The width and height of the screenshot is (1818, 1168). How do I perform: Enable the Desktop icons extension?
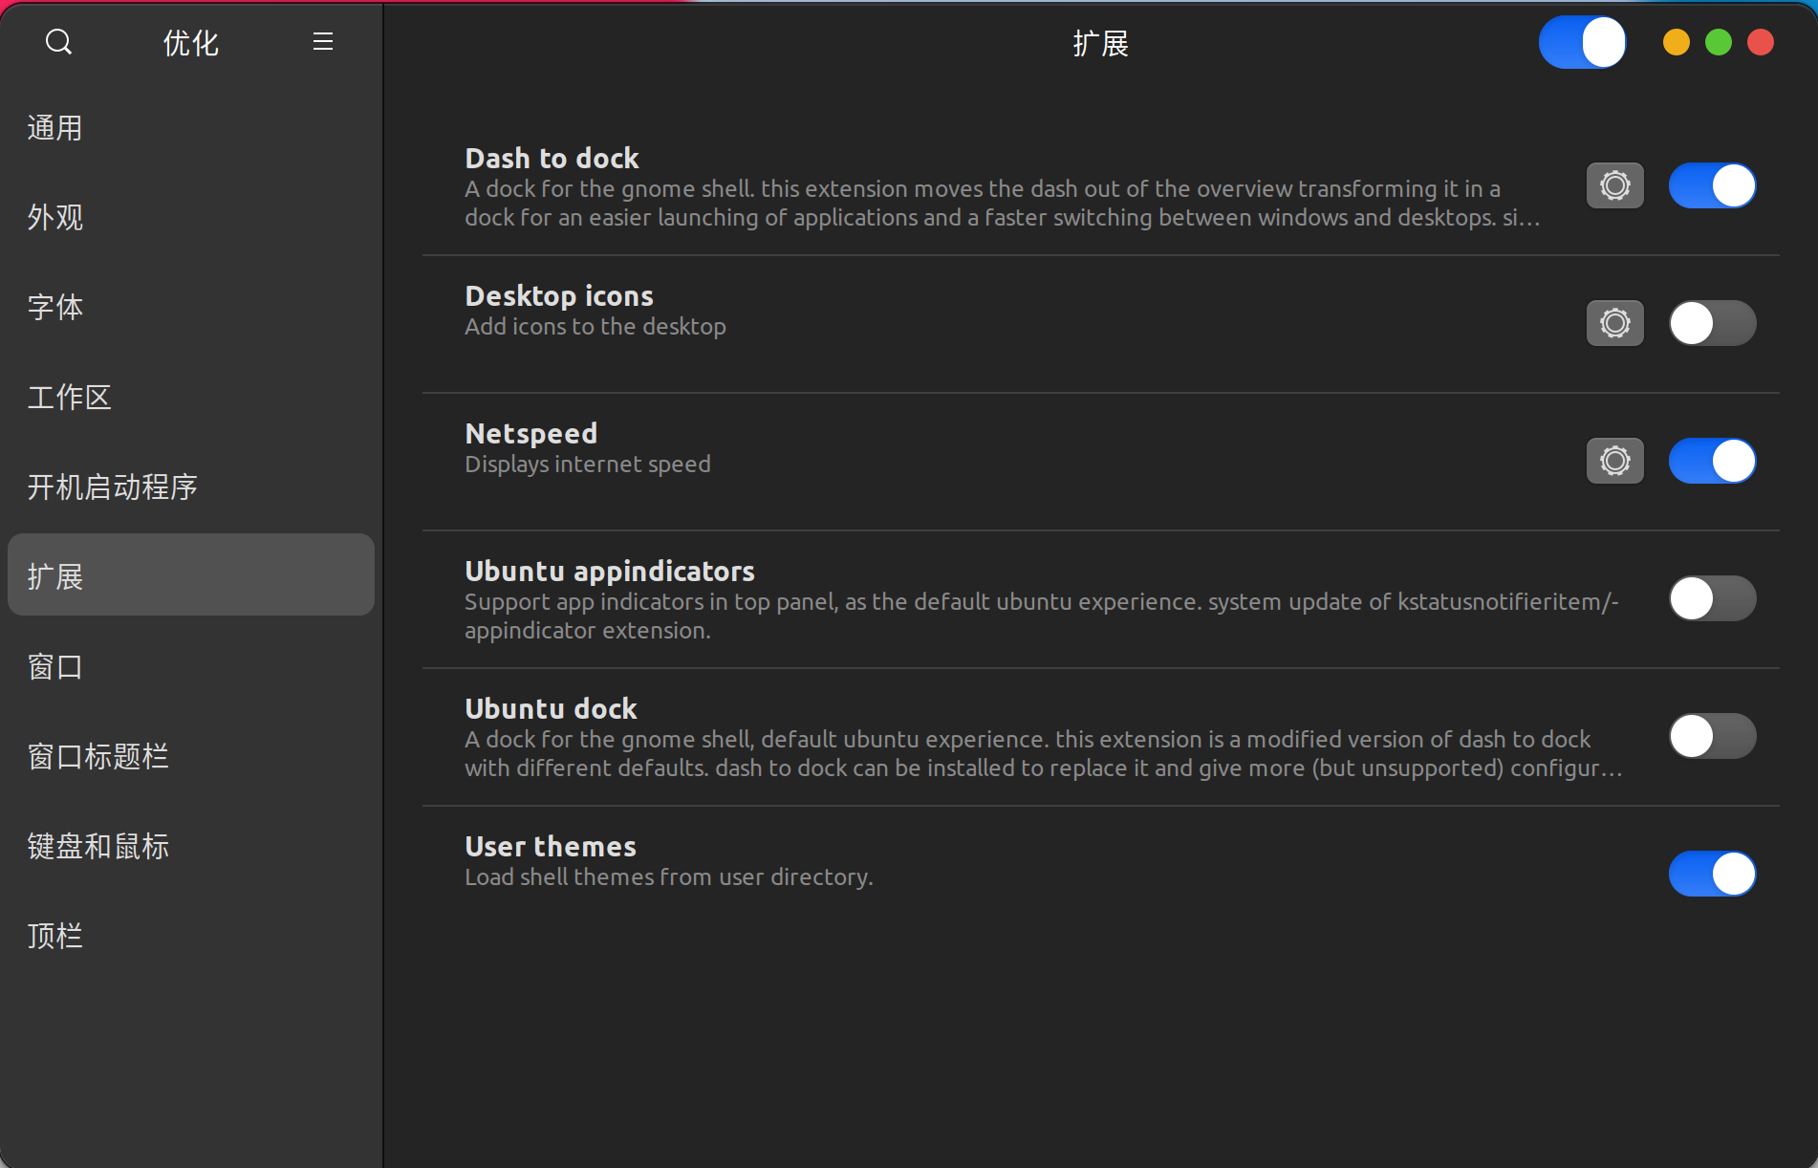tap(1712, 323)
